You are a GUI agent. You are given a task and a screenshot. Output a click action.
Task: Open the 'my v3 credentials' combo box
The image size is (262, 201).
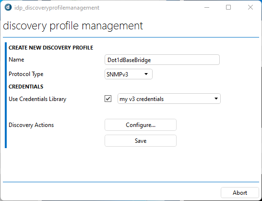pyautogui.click(x=169, y=99)
